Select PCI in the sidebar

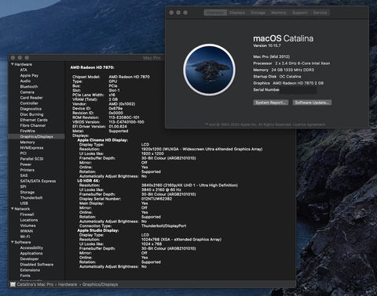[x=24, y=153]
